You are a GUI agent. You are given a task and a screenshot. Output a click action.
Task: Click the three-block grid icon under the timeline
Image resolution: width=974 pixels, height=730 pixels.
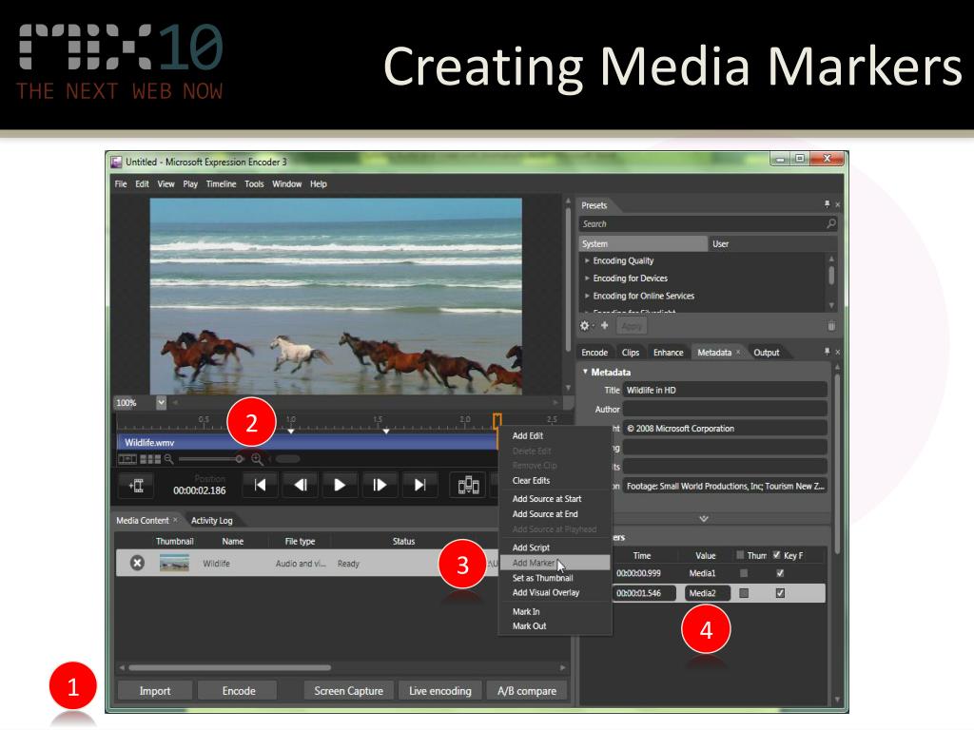click(x=150, y=459)
